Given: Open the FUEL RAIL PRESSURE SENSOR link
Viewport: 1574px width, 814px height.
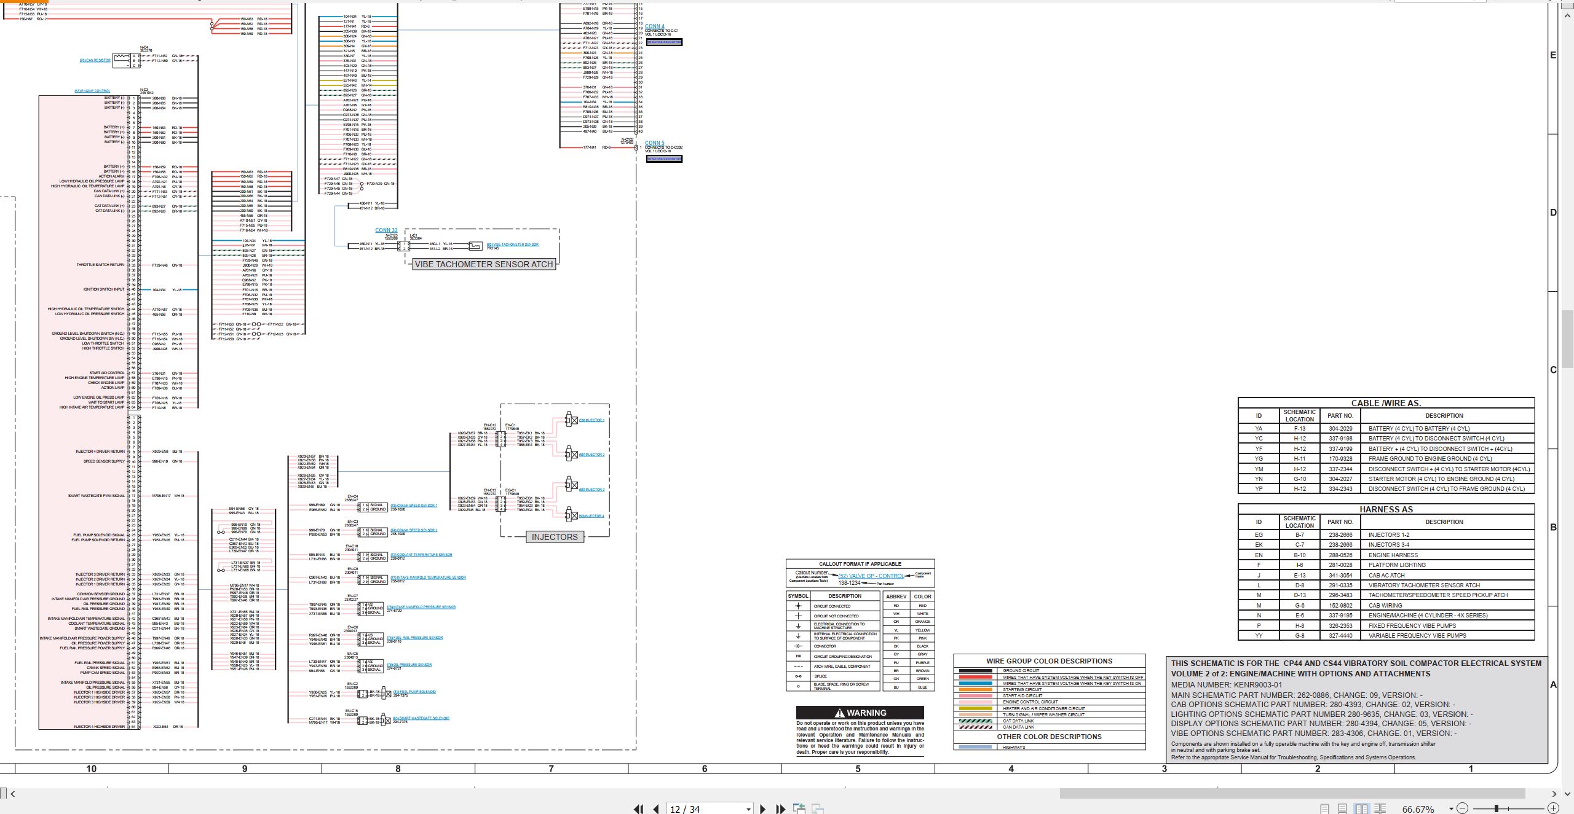Looking at the screenshot, I should pos(415,638).
